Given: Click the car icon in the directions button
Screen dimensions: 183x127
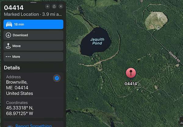Looking at the screenshot, I should point(9,24).
